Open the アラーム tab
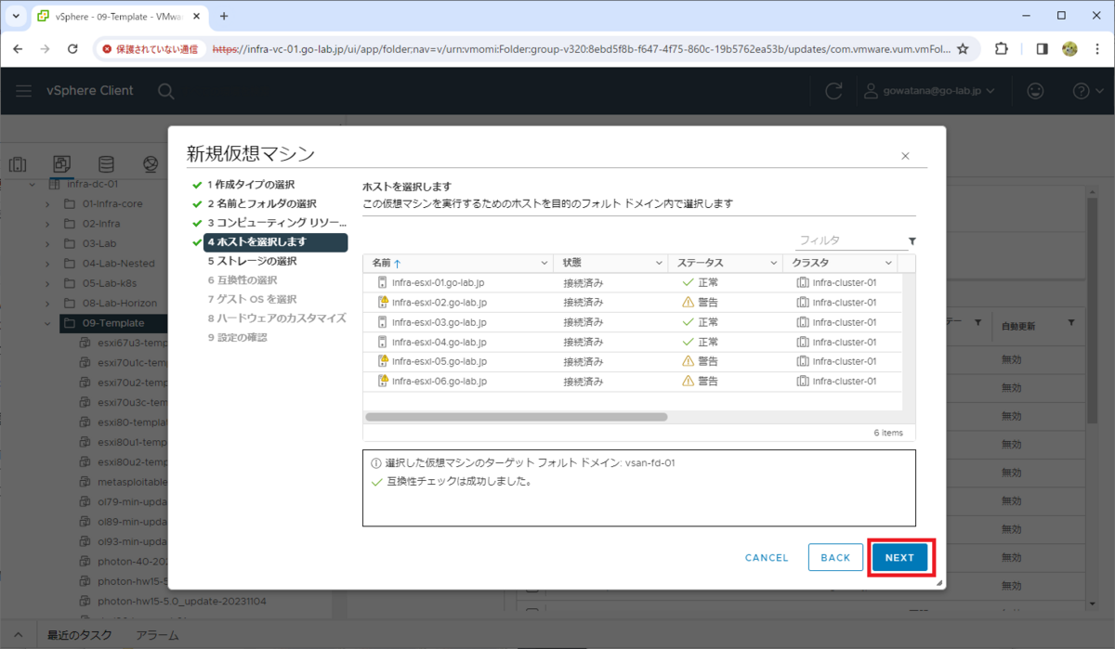This screenshot has width=1115, height=649. 157,635
